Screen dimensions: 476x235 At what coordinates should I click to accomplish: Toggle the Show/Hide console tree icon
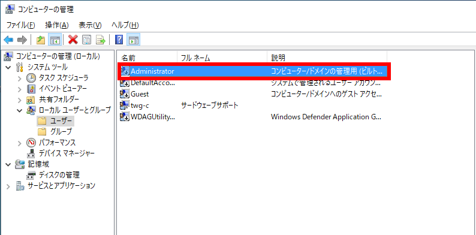pos(55,40)
